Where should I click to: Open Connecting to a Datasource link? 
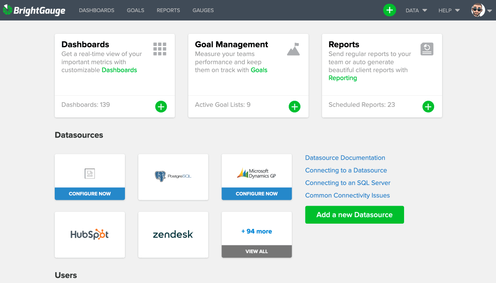click(x=346, y=170)
